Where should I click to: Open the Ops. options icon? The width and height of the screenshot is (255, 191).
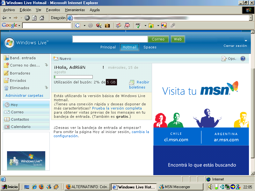223,59
